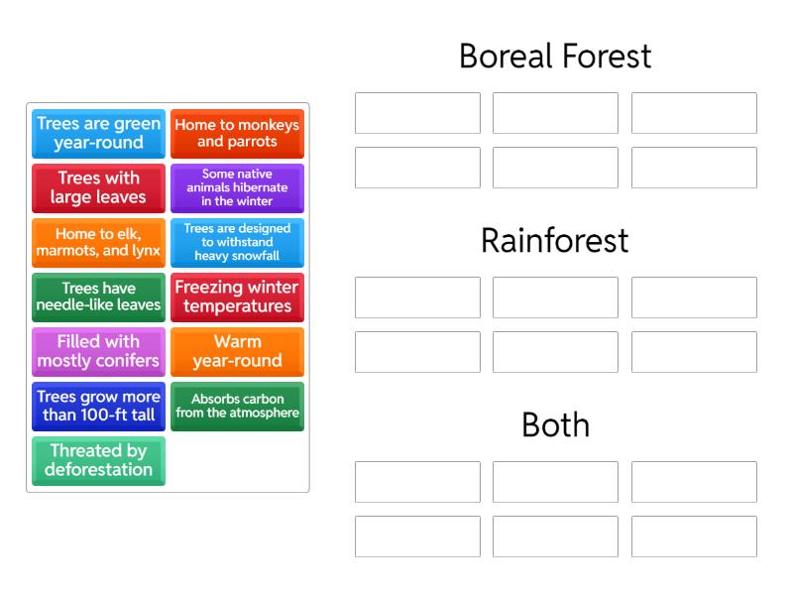Screen dimensions: 793x595
Task: Click 'Home to elk, marmots, and lynx' tile
Action: click(98, 243)
